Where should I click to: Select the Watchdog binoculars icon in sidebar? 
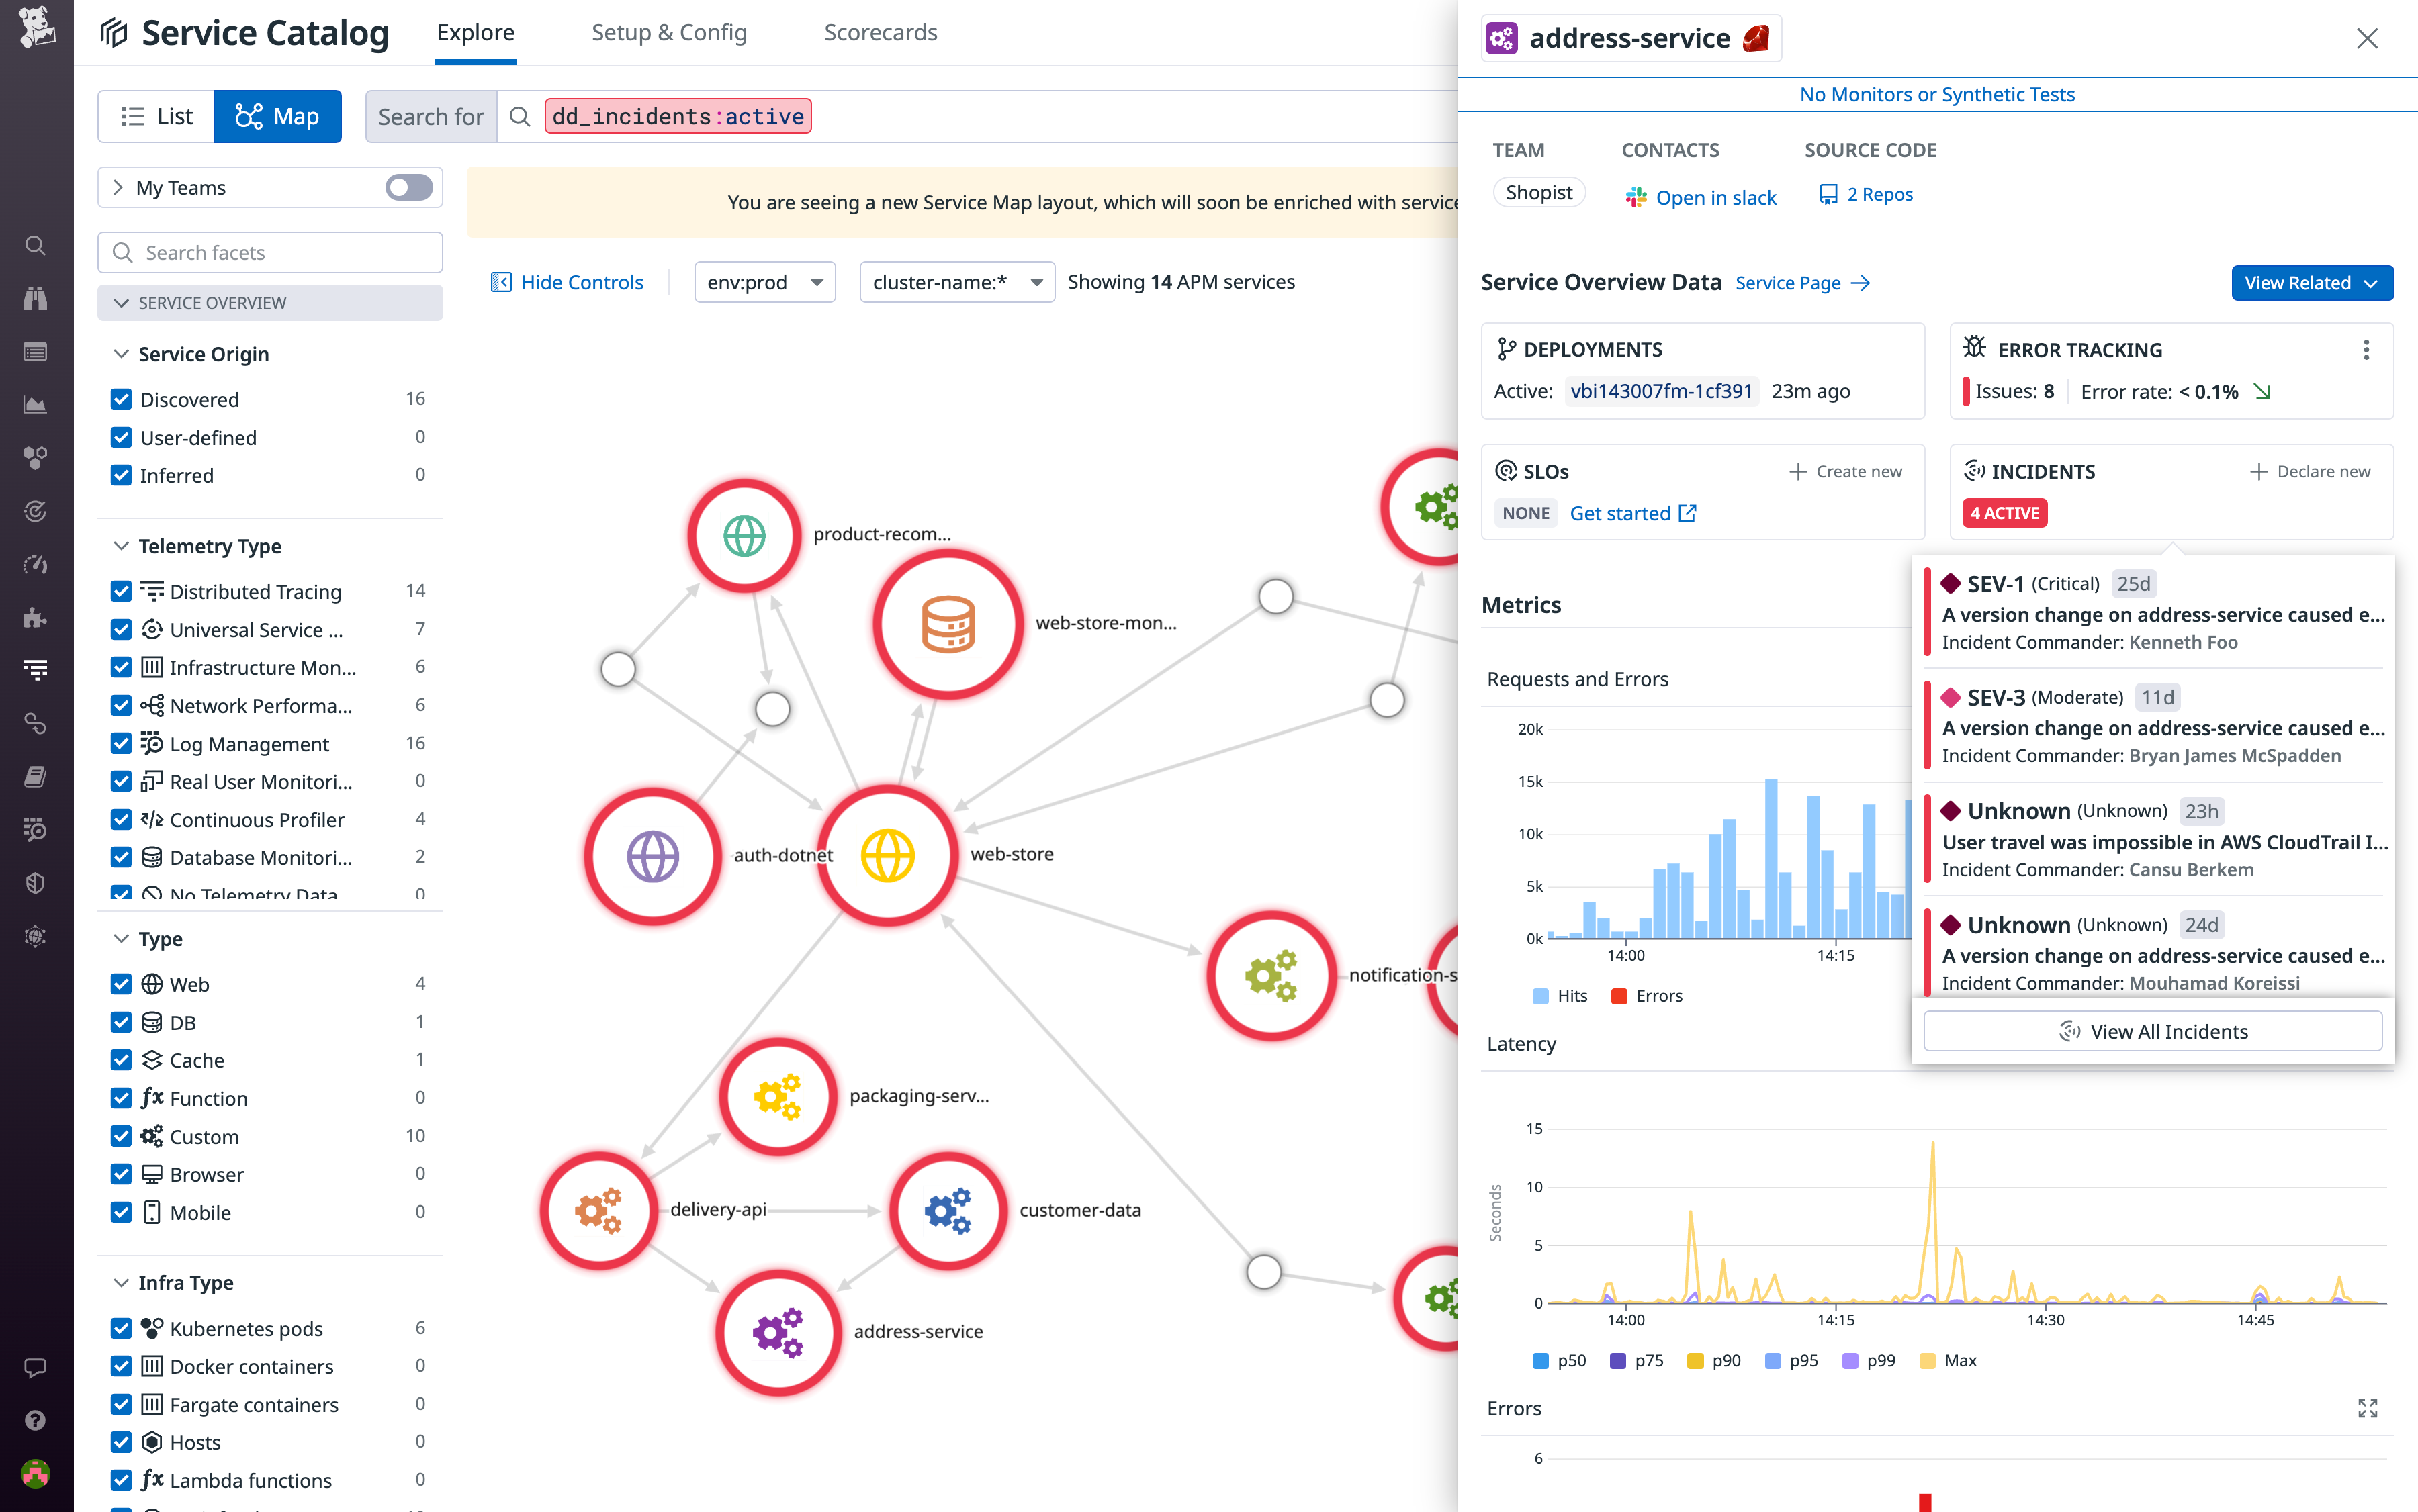click(x=36, y=298)
